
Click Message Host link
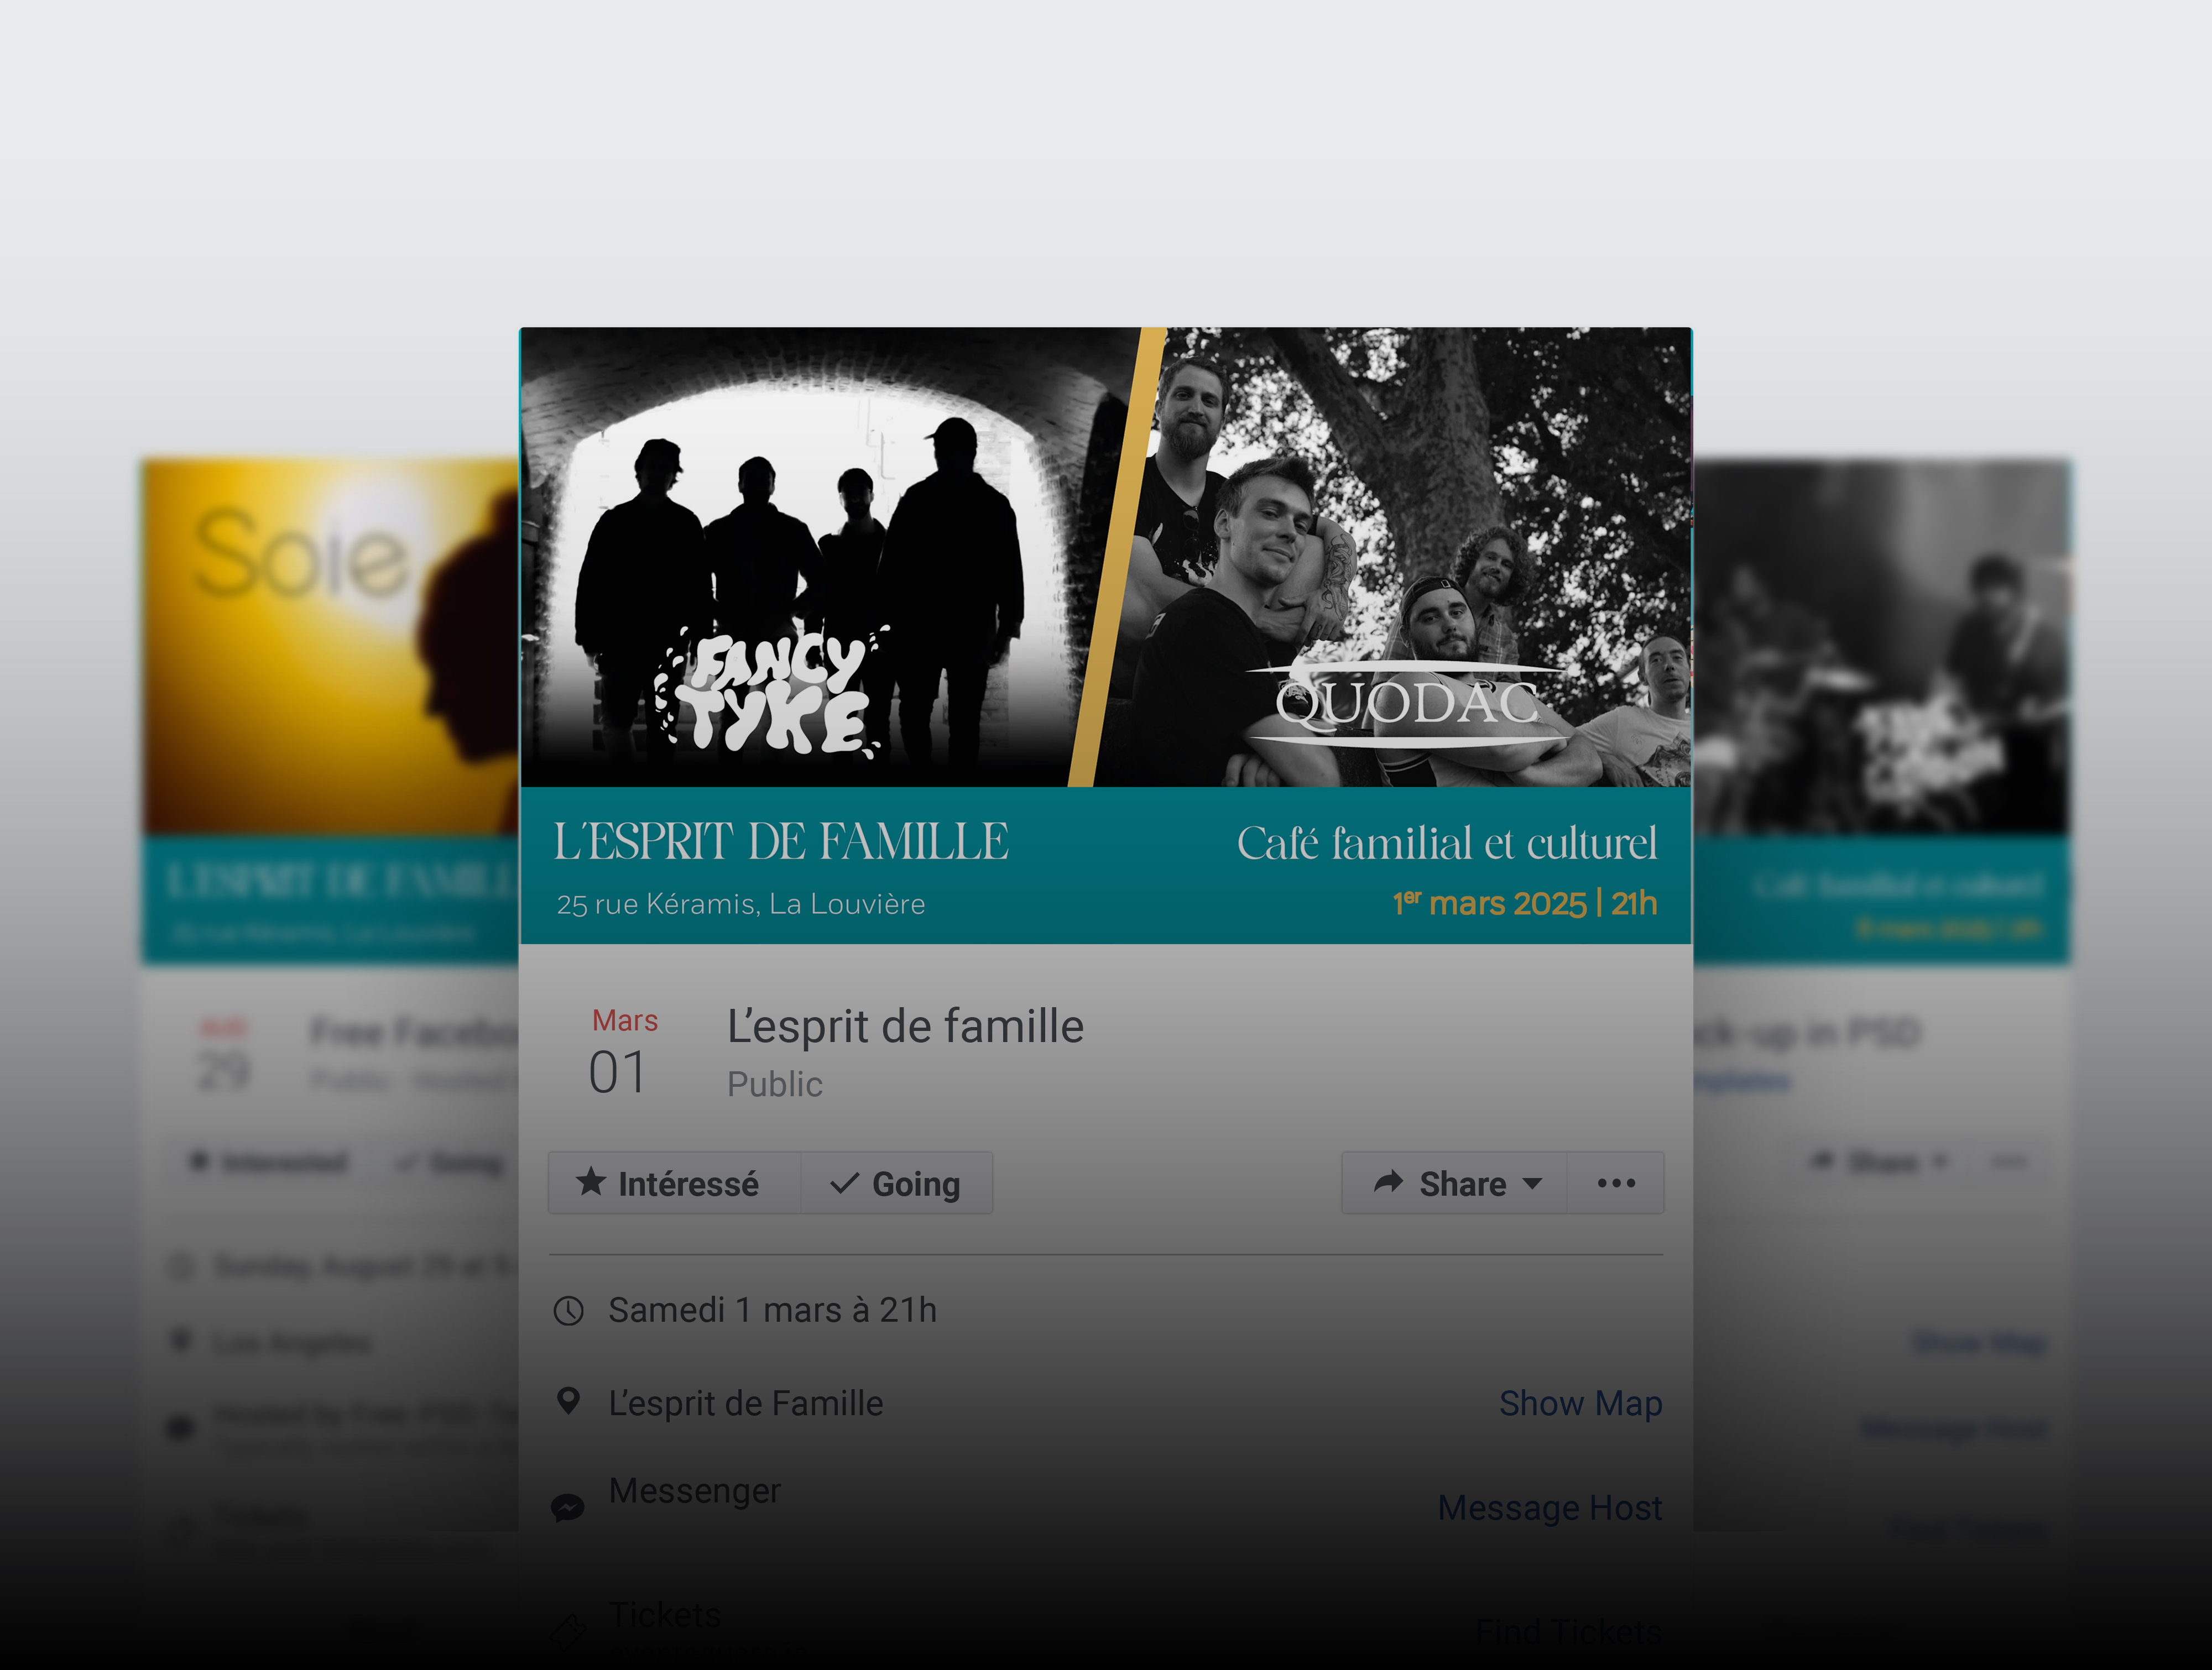[1550, 1507]
